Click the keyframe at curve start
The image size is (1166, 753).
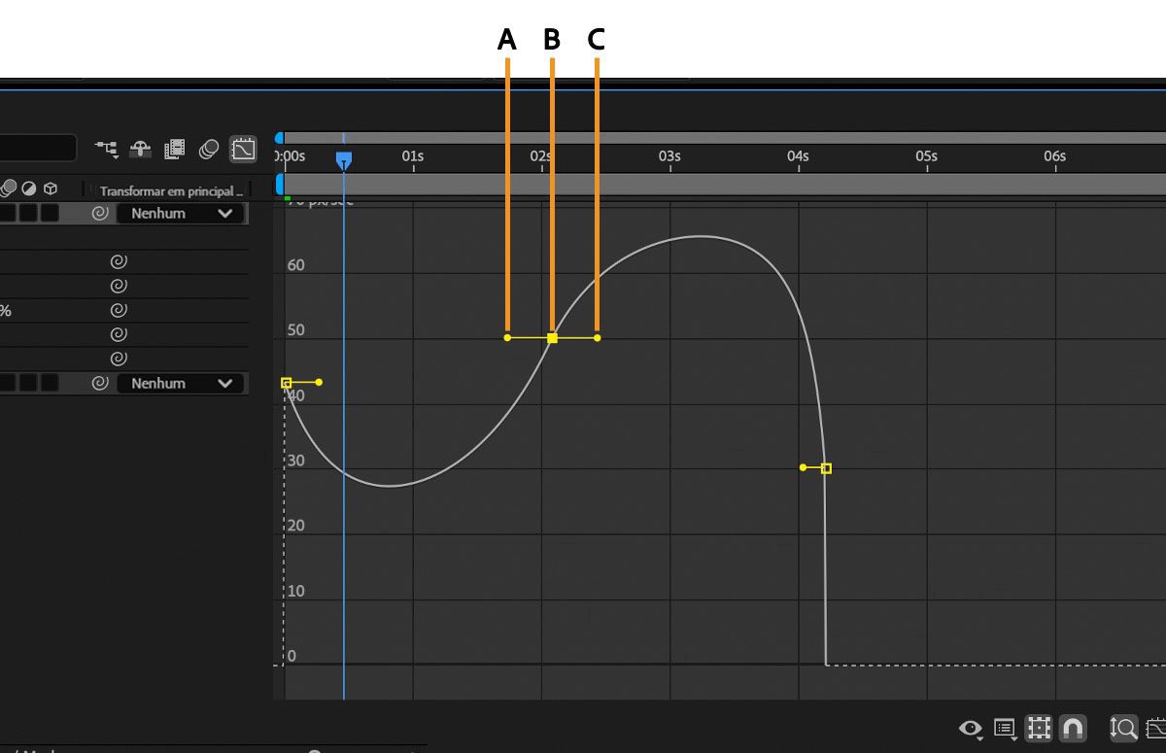pos(287,383)
